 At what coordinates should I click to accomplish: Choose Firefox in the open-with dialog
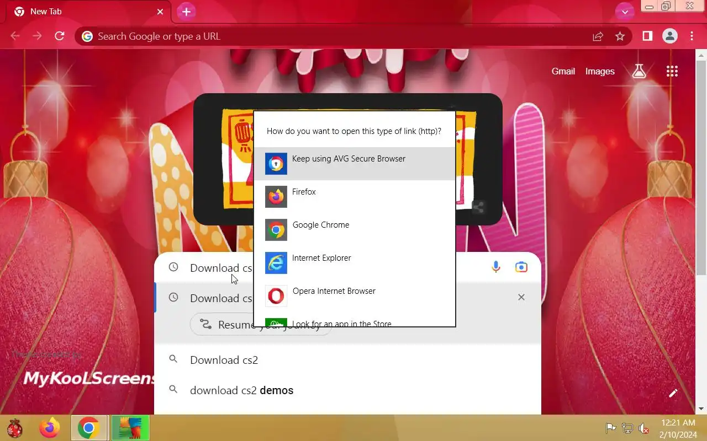point(355,197)
